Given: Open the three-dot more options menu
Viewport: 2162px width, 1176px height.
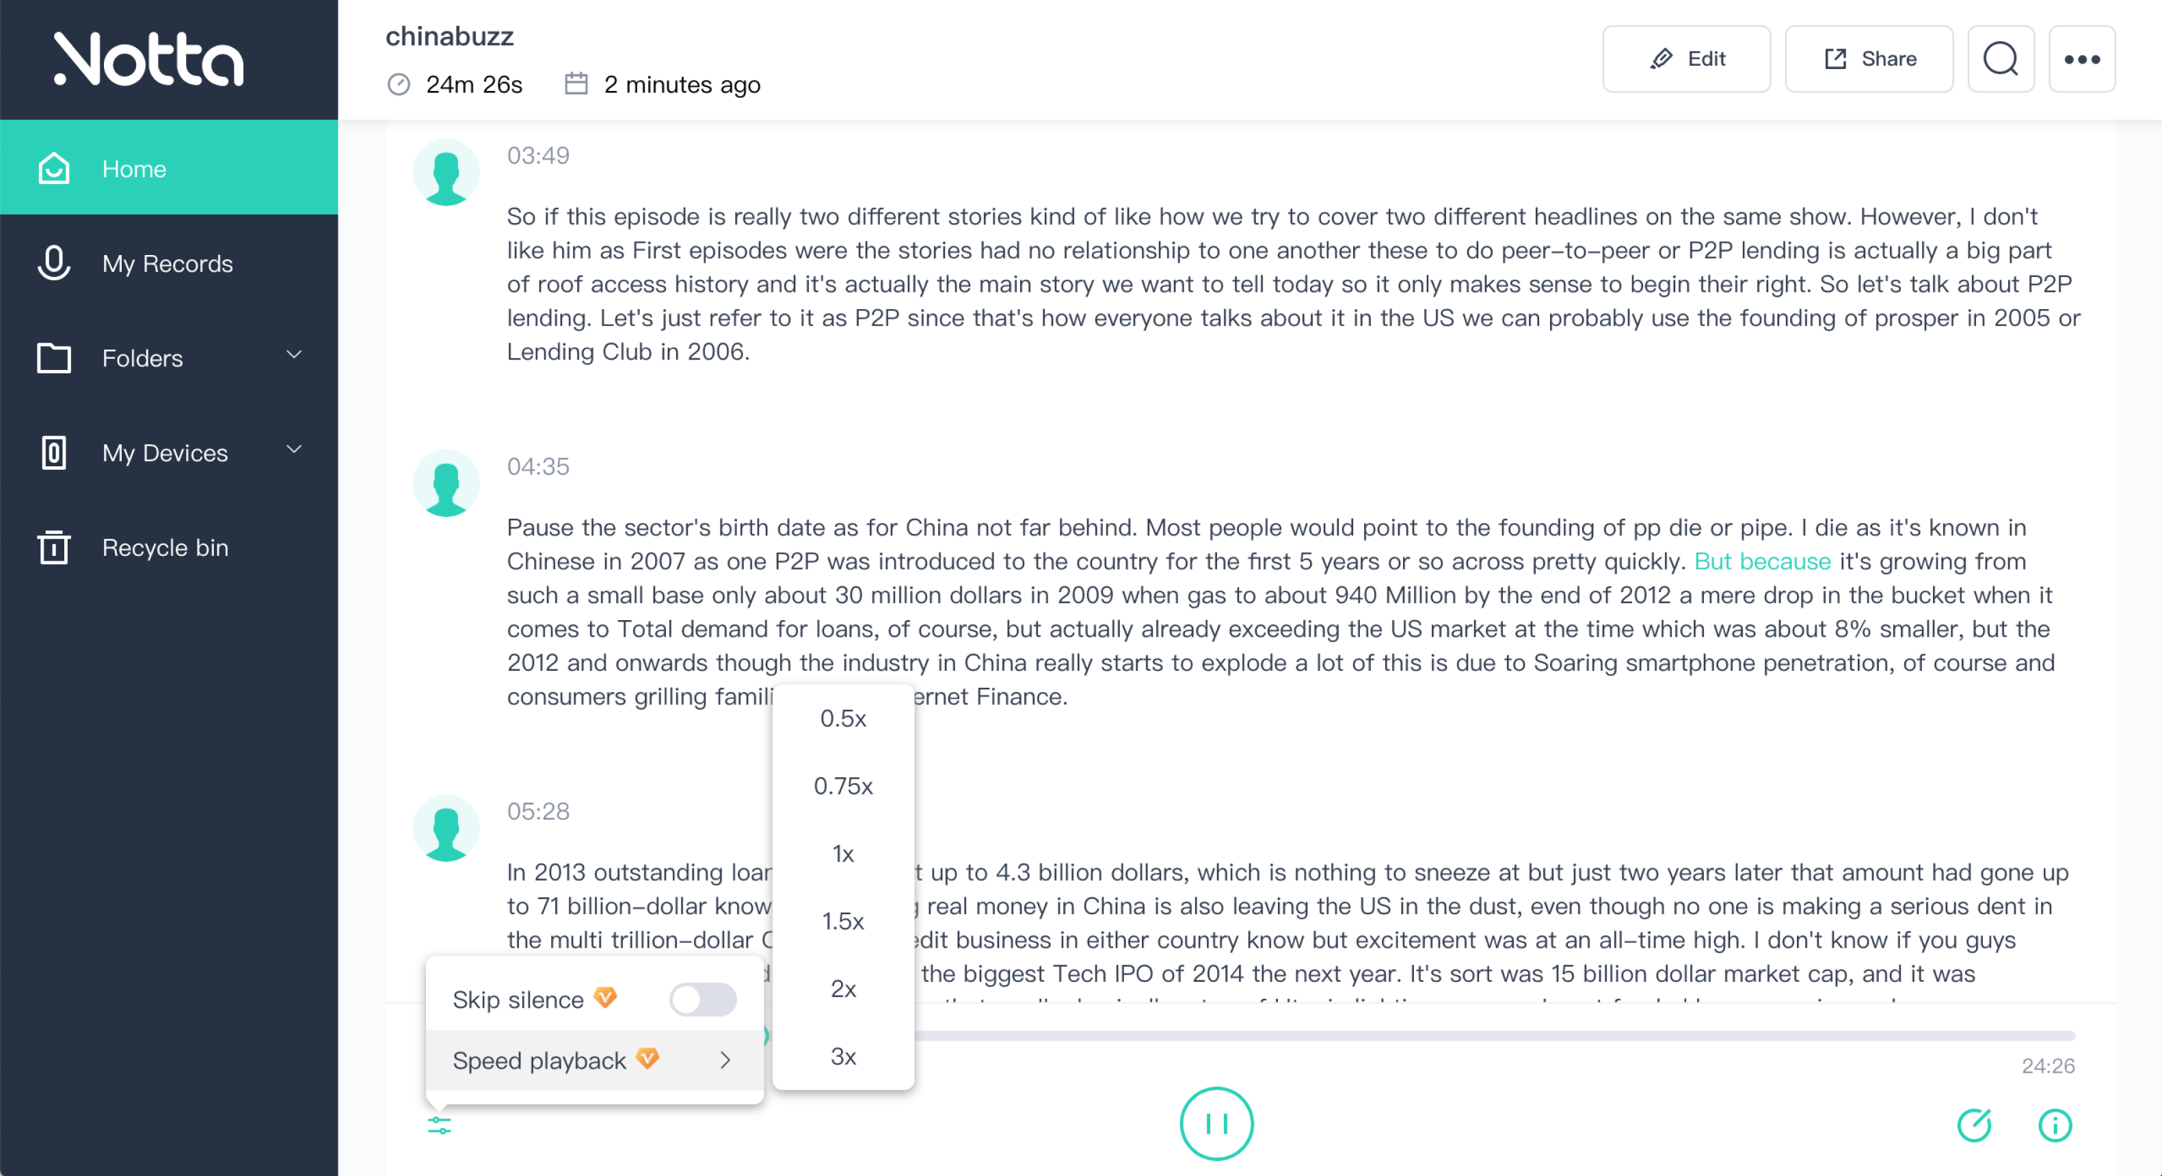Looking at the screenshot, I should (2081, 59).
